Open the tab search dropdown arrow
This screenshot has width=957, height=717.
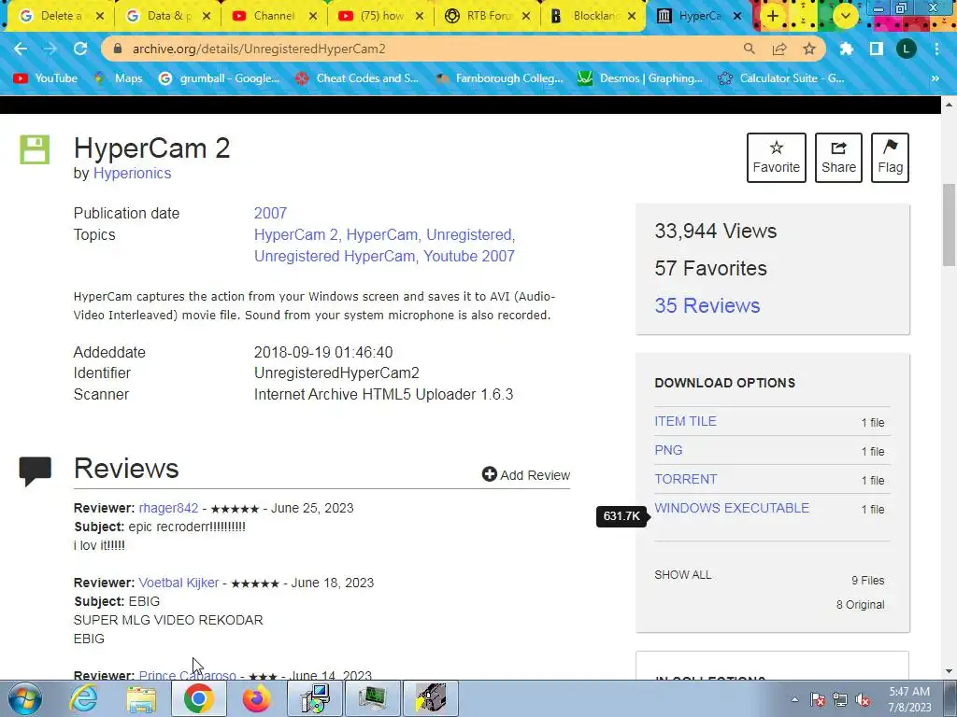tap(845, 16)
